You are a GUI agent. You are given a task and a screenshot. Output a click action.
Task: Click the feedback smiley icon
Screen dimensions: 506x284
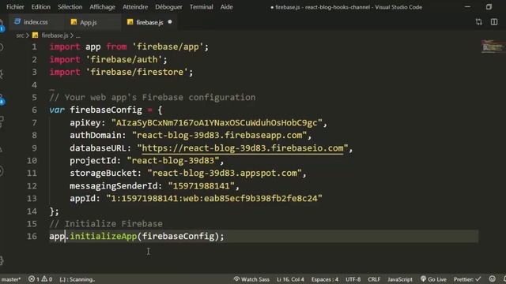click(492, 279)
